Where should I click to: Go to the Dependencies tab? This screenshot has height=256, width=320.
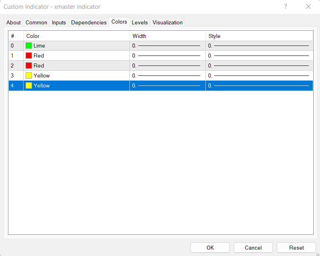coord(89,22)
